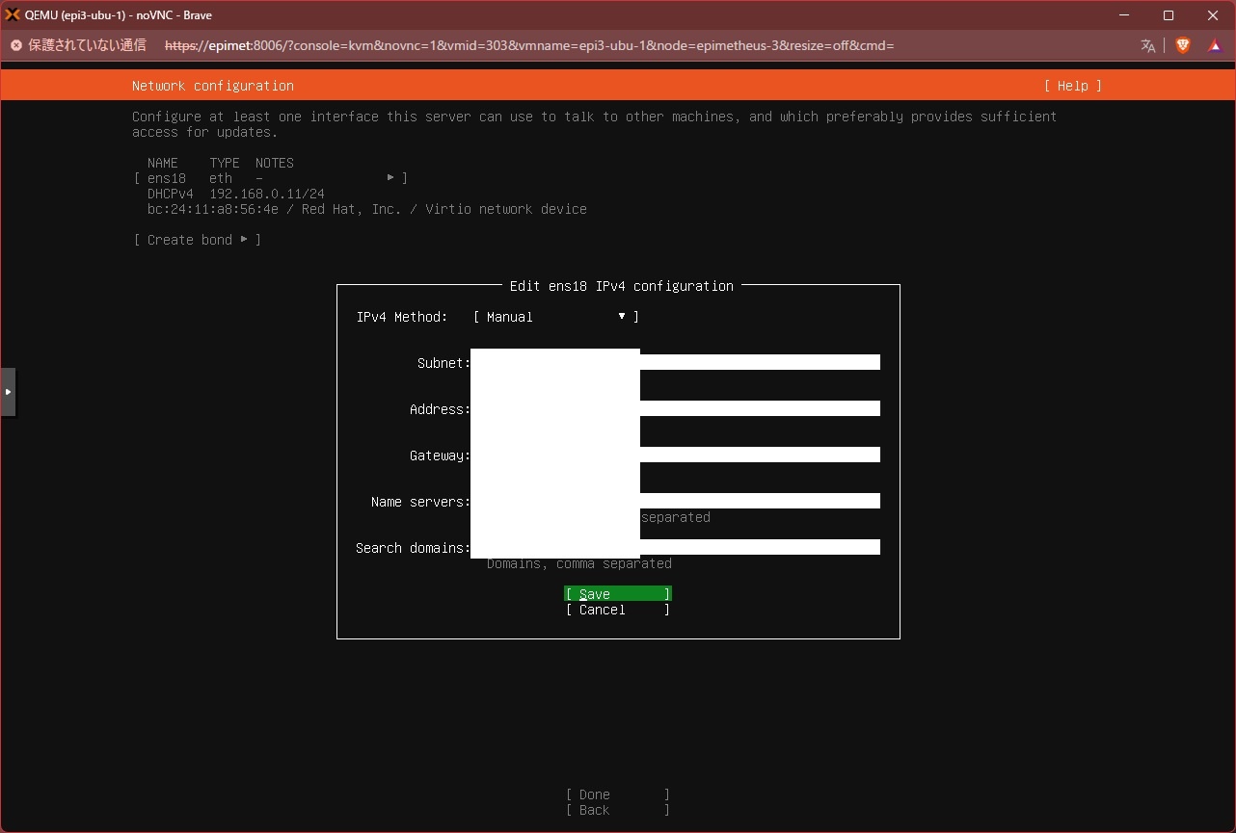Click the browser address bar URL

click(529, 45)
